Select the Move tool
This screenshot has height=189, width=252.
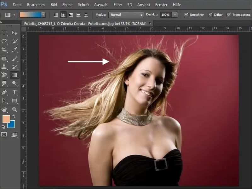pos(14,33)
